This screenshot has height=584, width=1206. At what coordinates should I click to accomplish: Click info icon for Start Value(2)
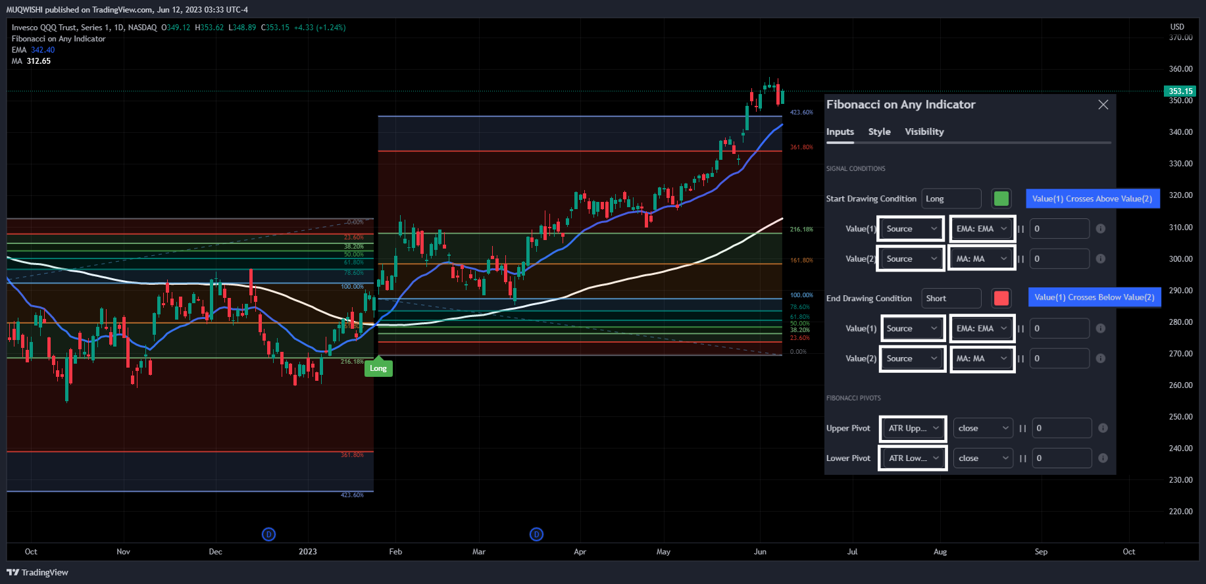[1101, 259]
